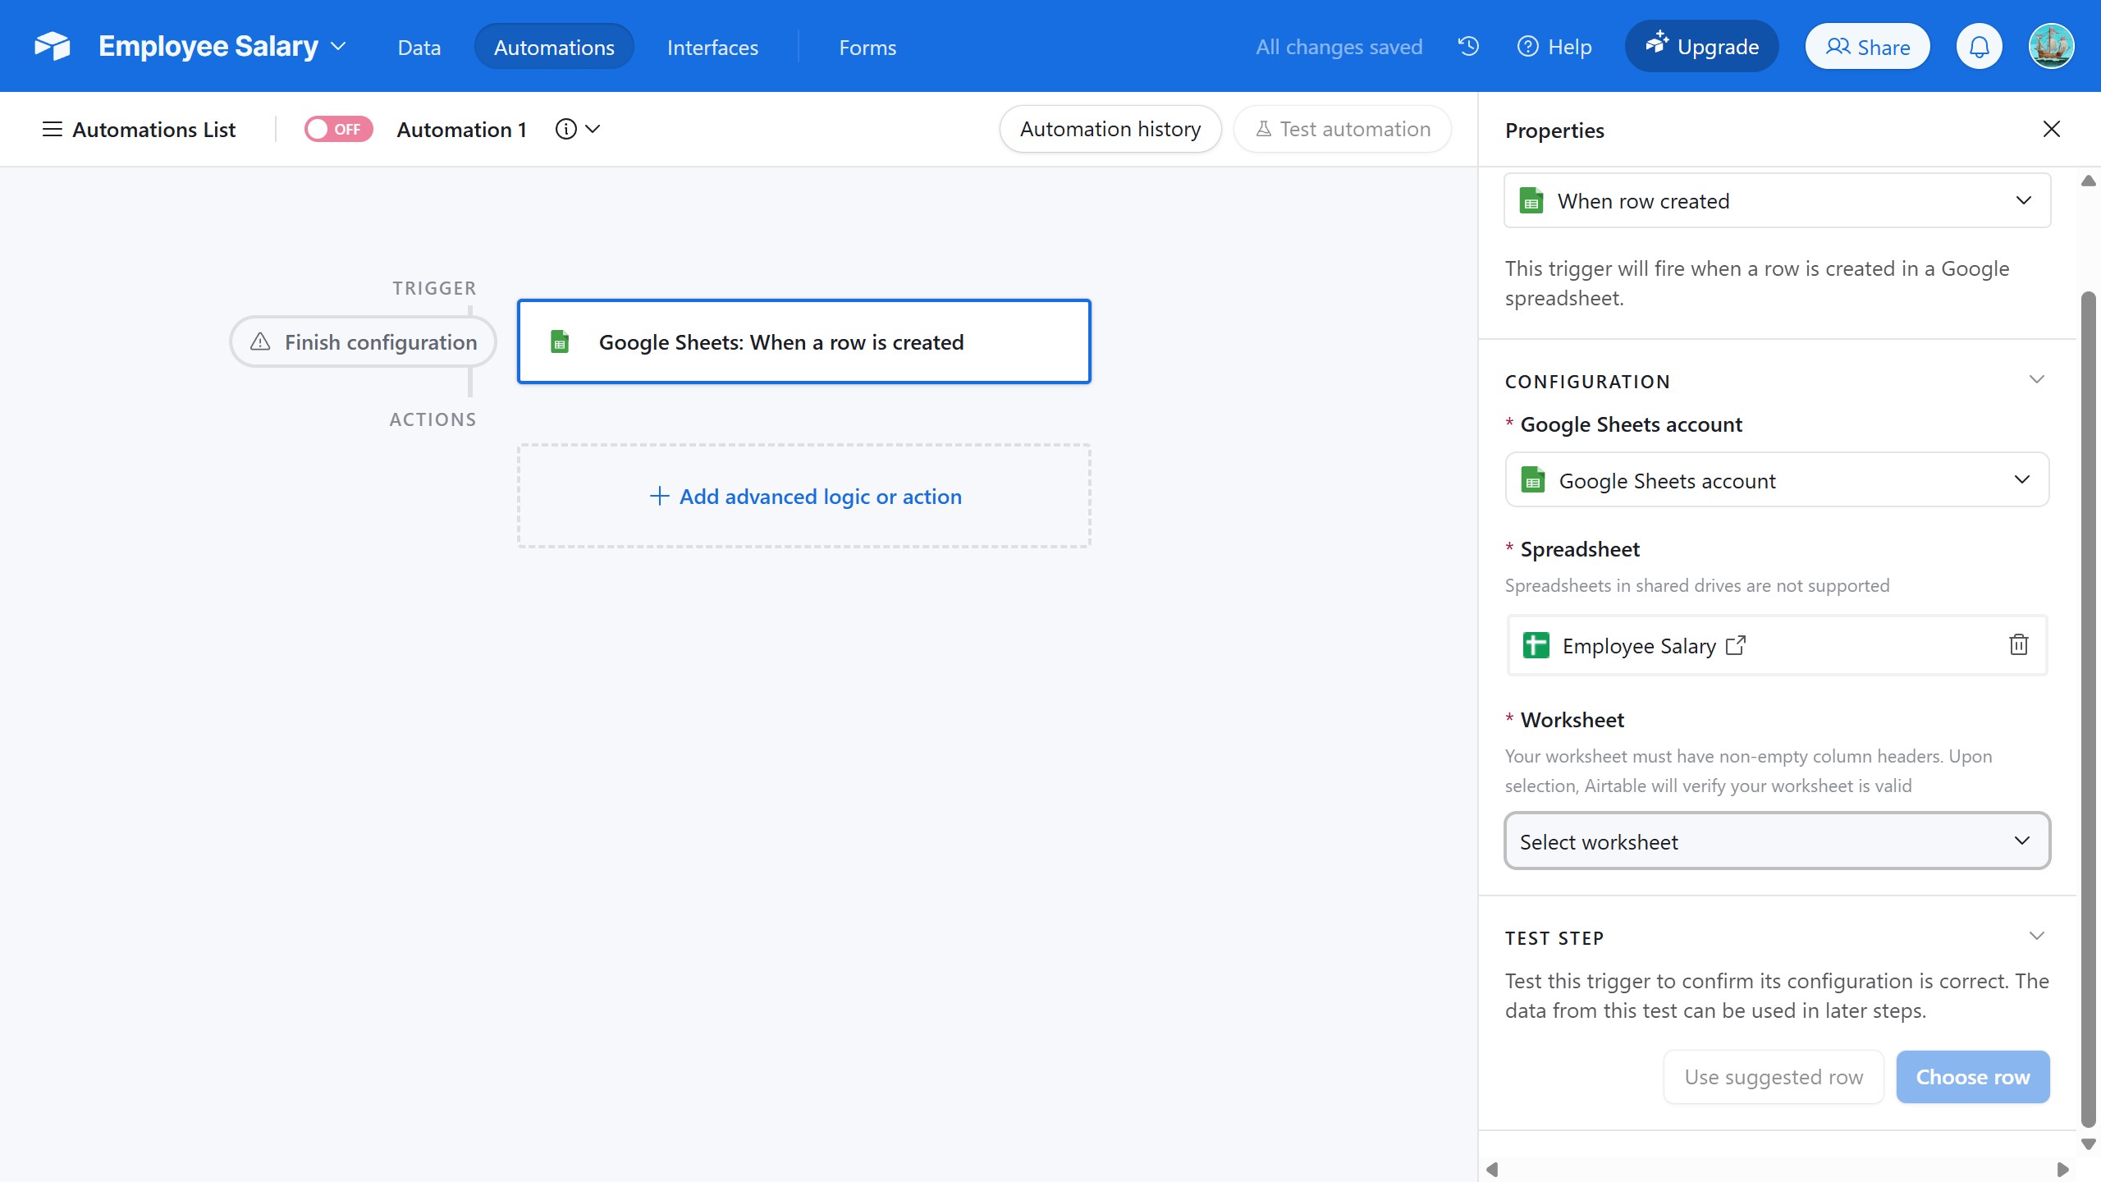Open notifications bell
This screenshot has height=1182, width=2101.
point(1979,47)
